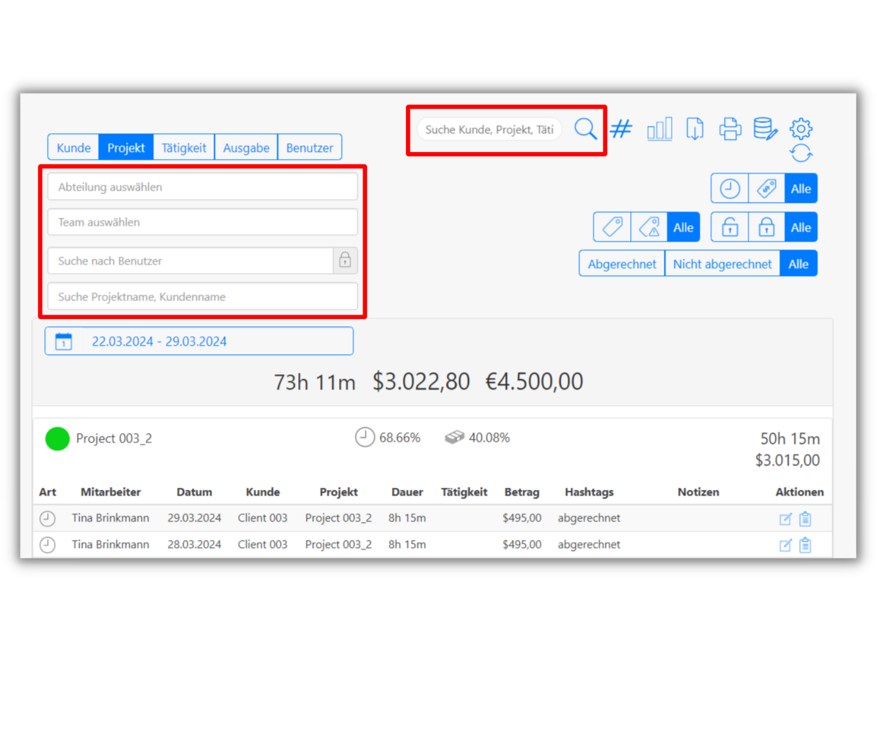
Task: Click the refresh arrows icon
Action: tap(800, 153)
